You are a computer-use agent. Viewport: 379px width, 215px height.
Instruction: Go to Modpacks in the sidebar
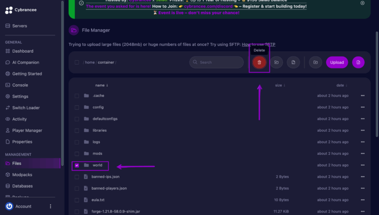[x=22, y=175]
